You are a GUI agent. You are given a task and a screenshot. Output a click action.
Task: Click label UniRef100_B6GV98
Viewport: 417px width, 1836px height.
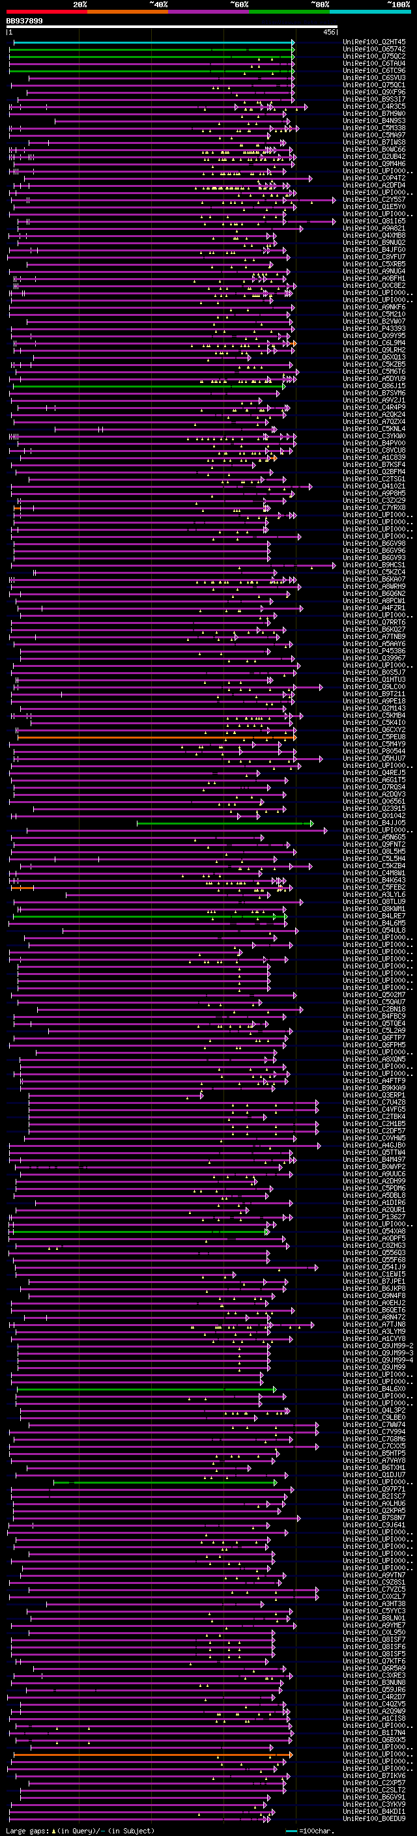[374, 544]
